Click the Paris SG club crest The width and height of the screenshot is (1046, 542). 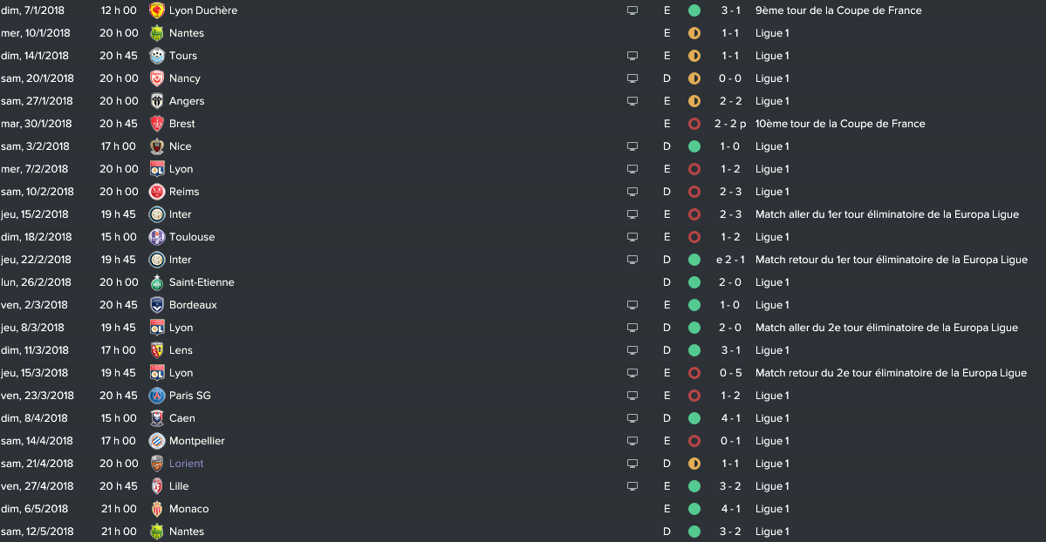pos(157,396)
